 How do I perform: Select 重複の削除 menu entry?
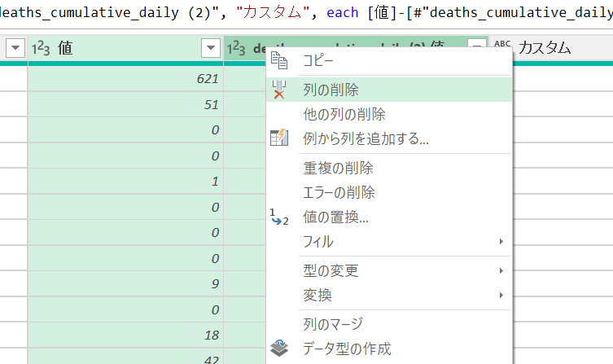tap(338, 169)
